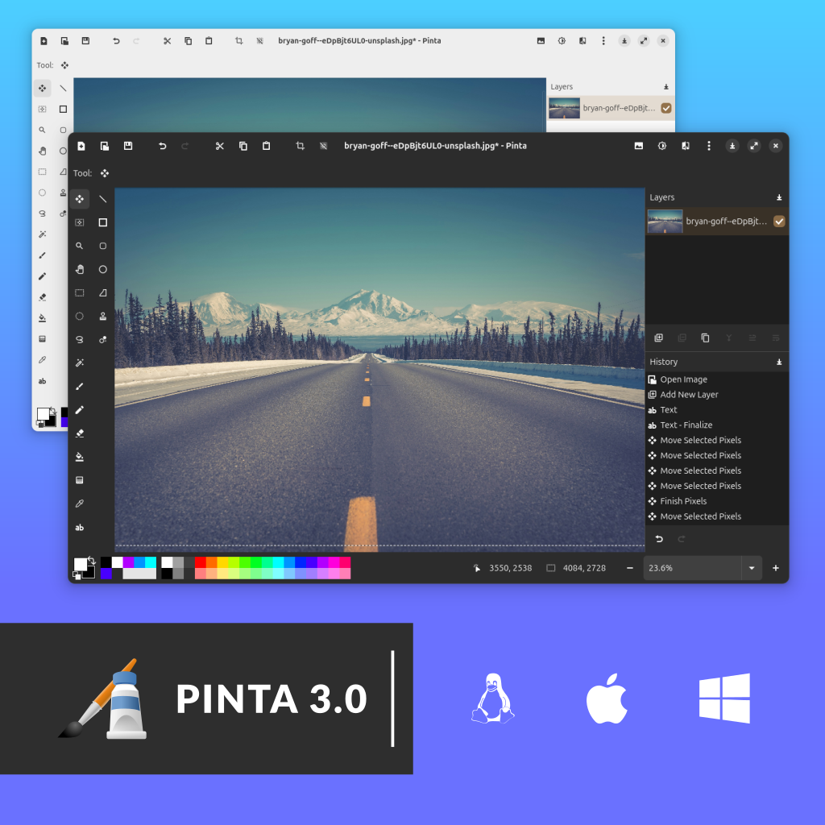Click the Undo button under the History list
This screenshot has height=825, width=825.
pyautogui.click(x=659, y=539)
